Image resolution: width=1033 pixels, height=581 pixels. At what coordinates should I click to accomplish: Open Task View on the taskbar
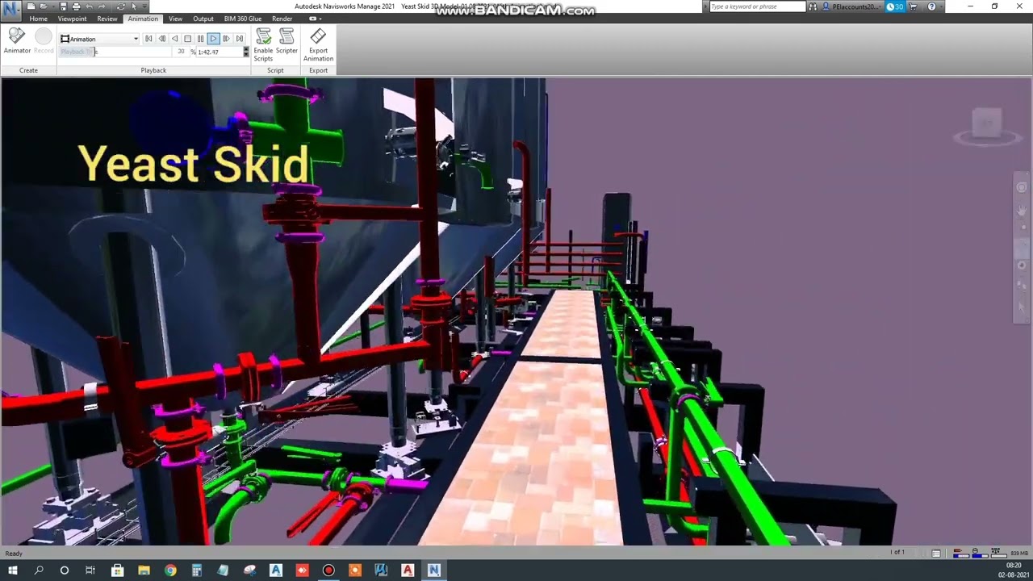coord(90,570)
